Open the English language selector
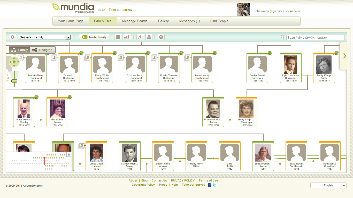Viewport: 353px width, 198px height. pos(328,185)
